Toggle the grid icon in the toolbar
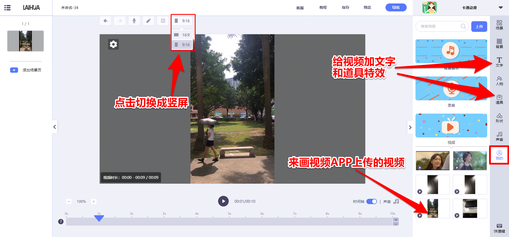 [x=163, y=21]
